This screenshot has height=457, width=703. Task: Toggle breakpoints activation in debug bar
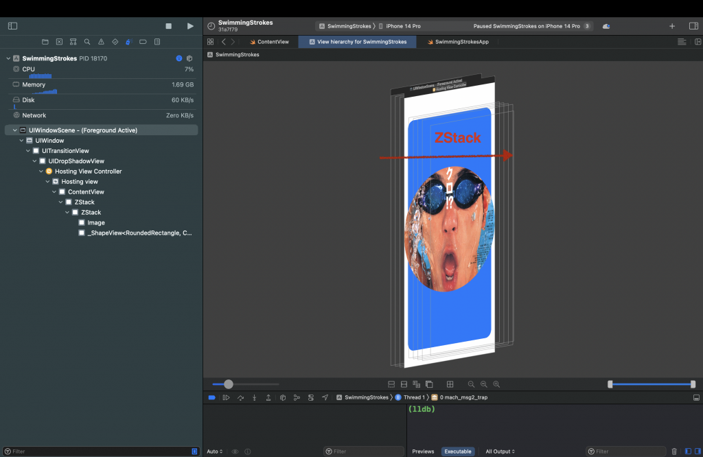coord(212,397)
